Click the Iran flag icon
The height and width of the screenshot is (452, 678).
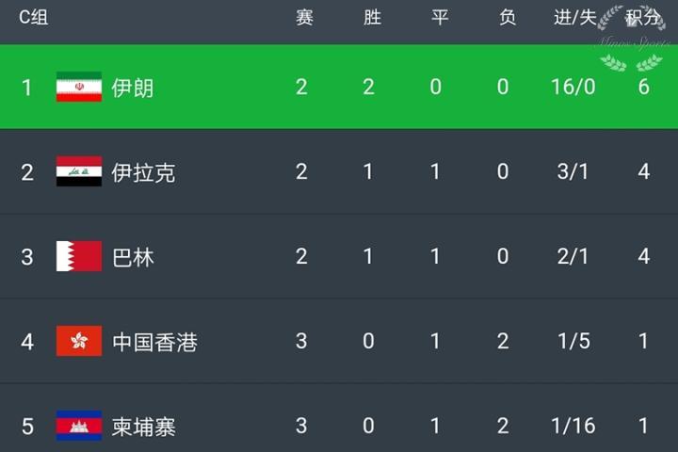click(79, 87)
